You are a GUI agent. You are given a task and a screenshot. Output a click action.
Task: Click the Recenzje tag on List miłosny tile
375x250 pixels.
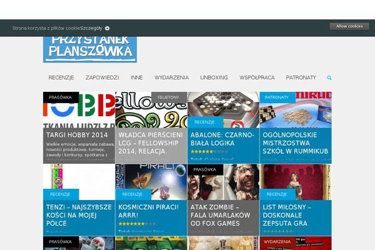pos(277,194)
